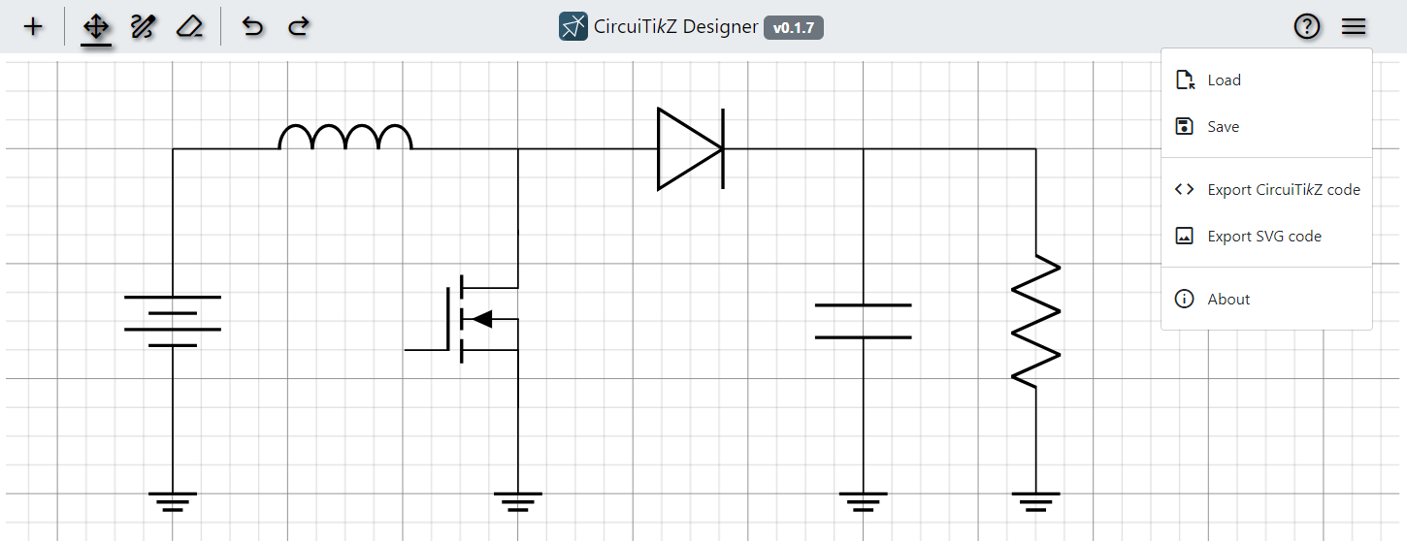Screen dimensions: 1407x541
Task: Select Export SVG code
Action: (x=1263, y=237)
